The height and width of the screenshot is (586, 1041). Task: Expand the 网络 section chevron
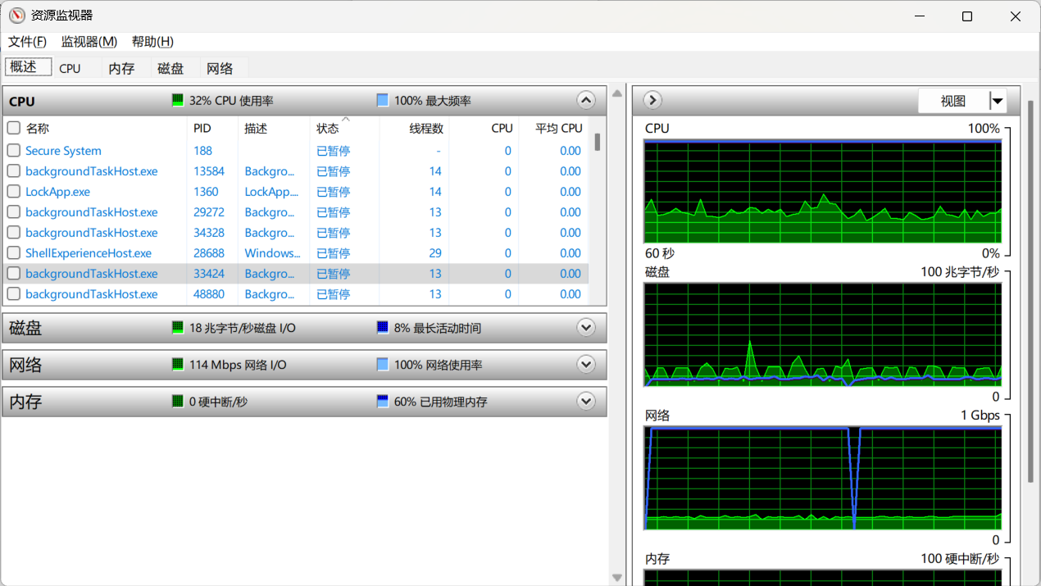(585, 364)
